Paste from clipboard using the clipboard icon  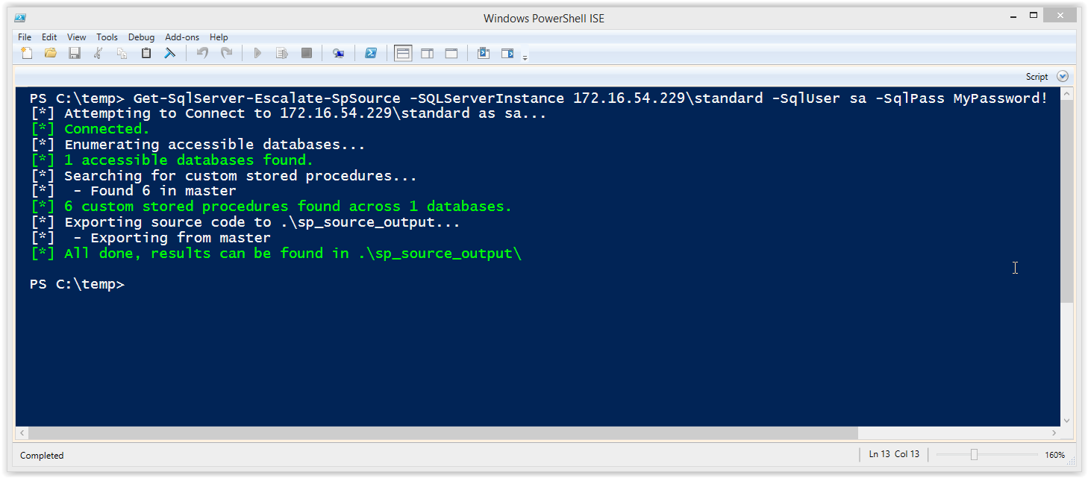(x=146, y=53)
